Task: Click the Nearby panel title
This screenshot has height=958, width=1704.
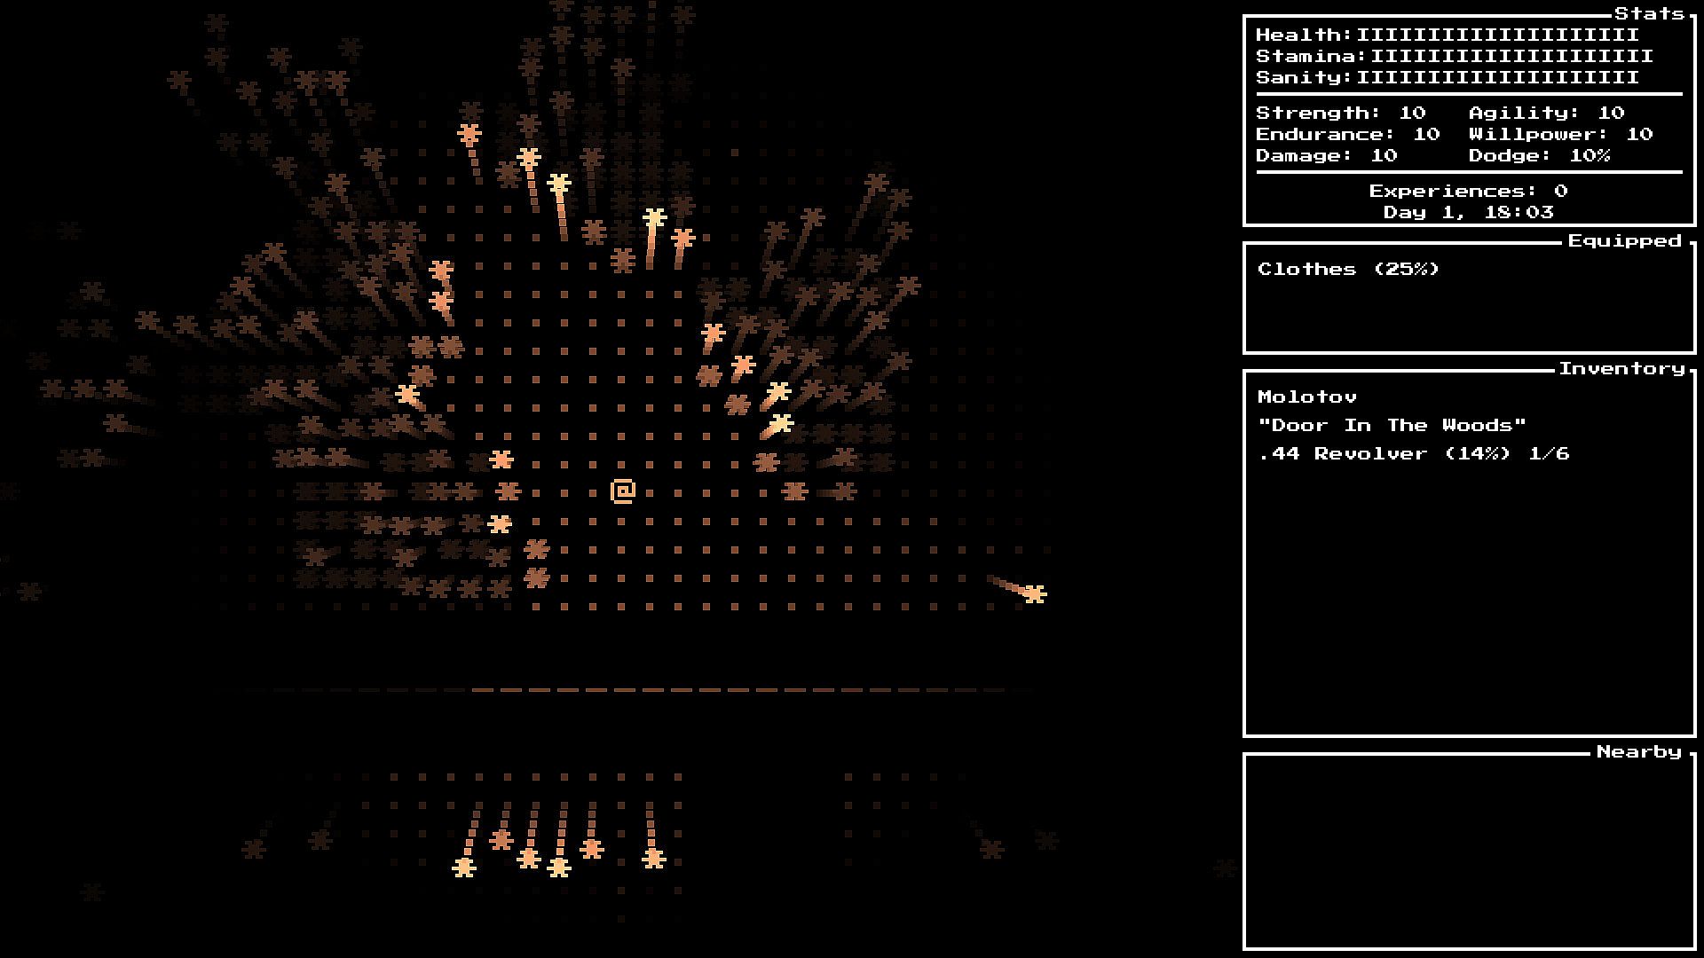Action: pyautogui.click(x=1638, y=751)
